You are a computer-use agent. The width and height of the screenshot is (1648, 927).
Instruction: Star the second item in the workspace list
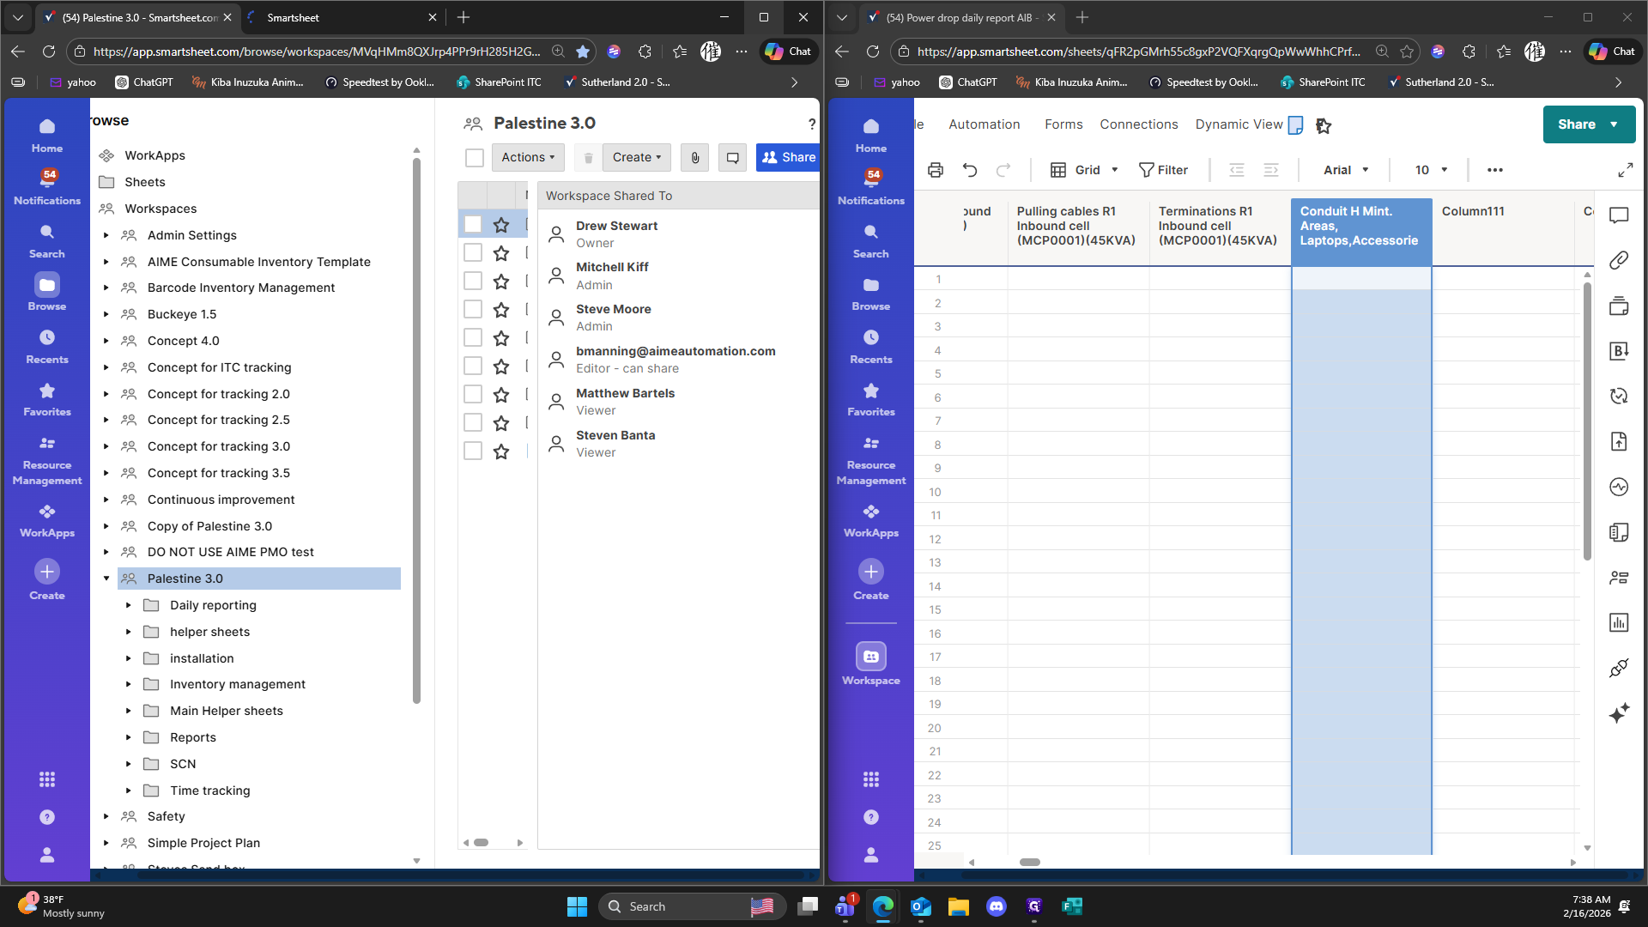click(x=501, y=253)
